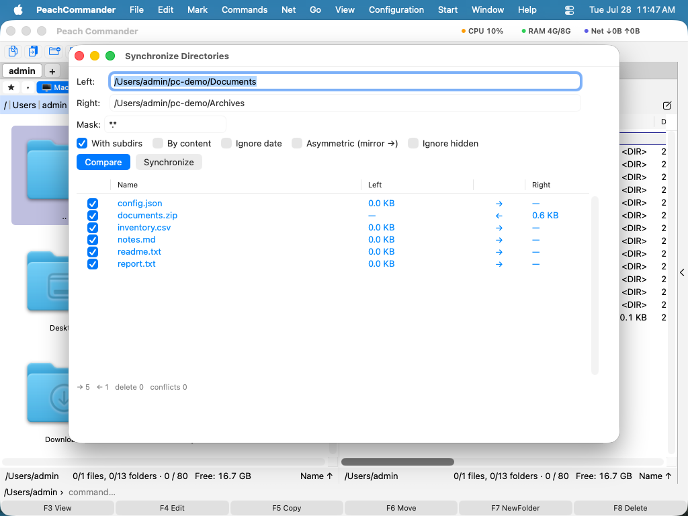Screen dimensions: 688x516
Task: Click the F4 Edit button
Action: (172, 508)
